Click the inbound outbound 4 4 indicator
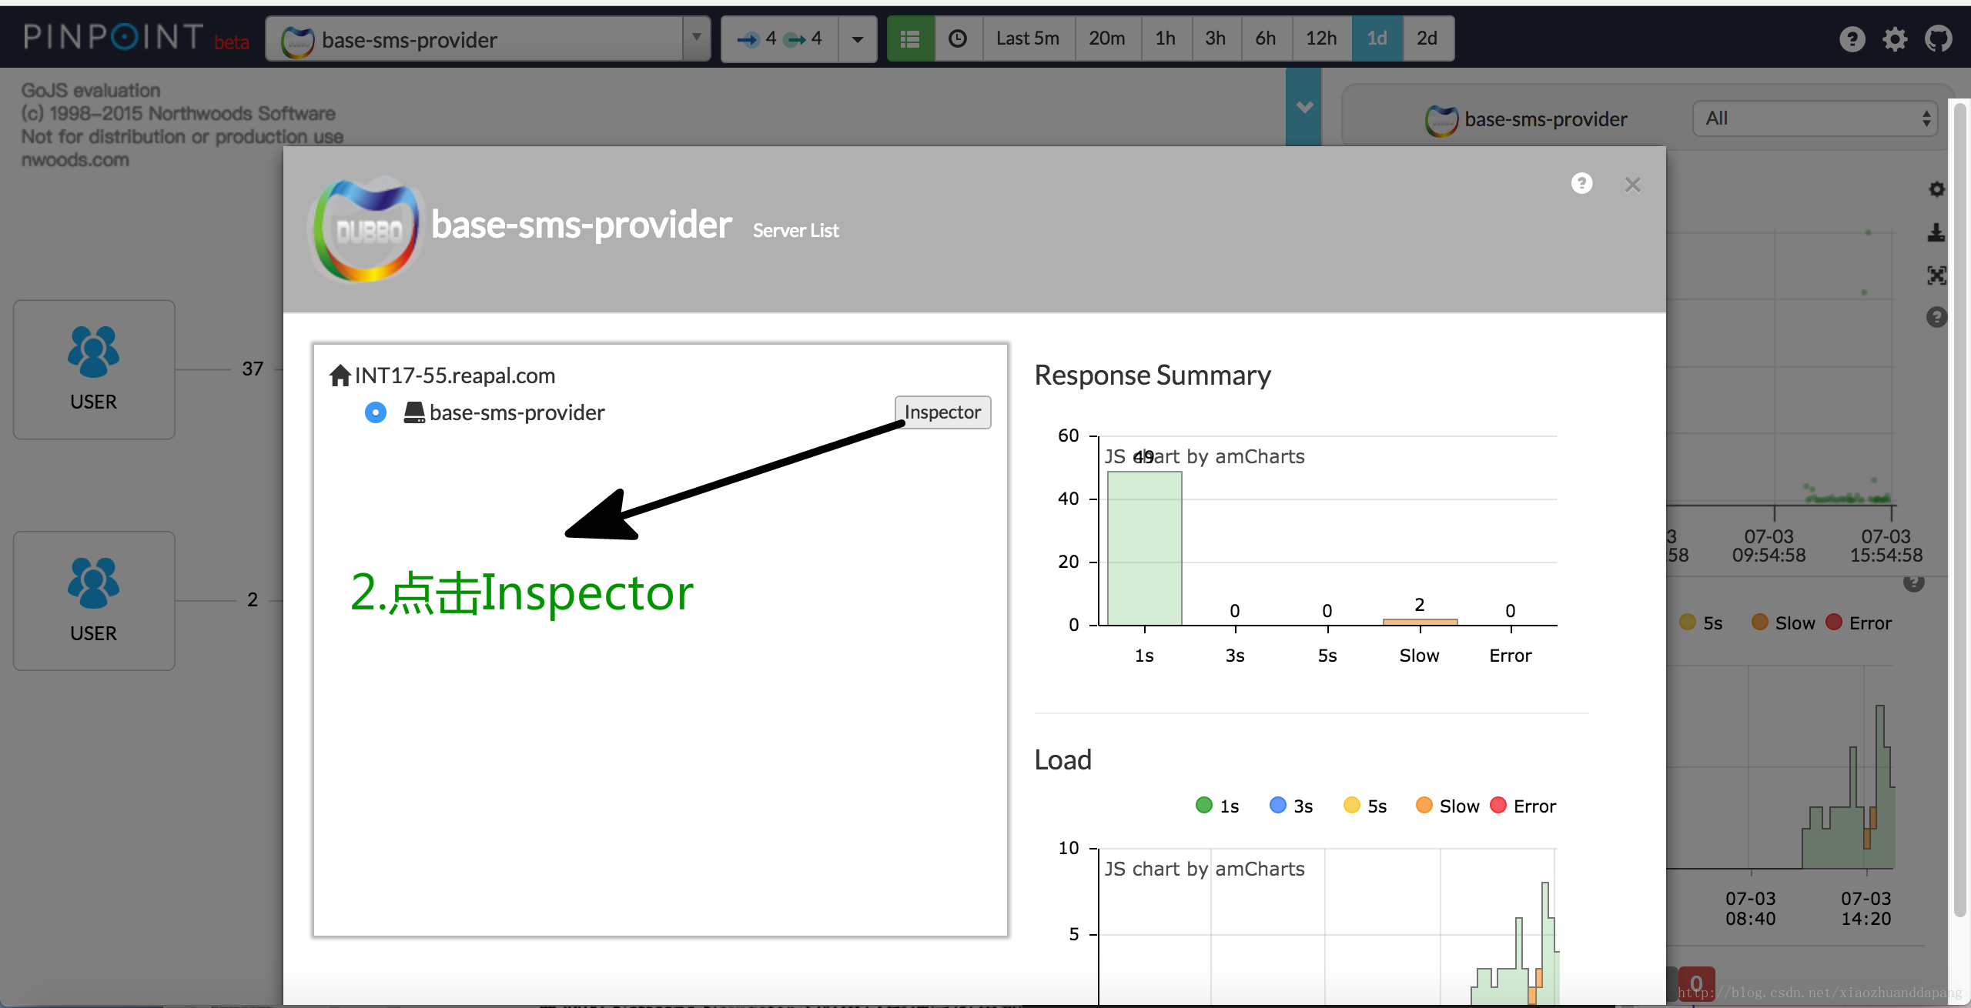Screen dimensions: 1971x1008 coord(779,38)
